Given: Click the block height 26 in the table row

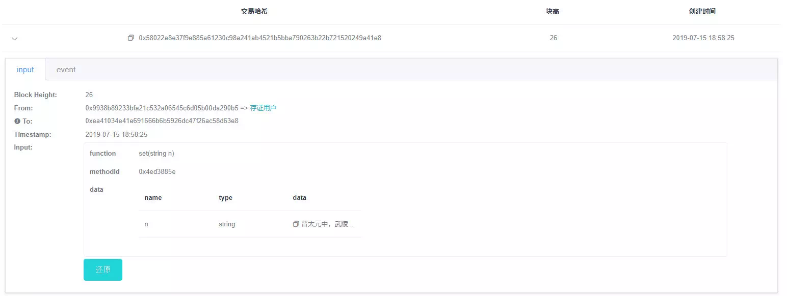Looking at the screenshot, I should click(x=553, y=38).
